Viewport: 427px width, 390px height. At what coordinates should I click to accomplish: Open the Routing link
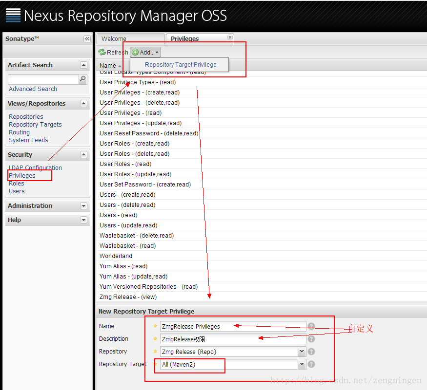point(19,132)
